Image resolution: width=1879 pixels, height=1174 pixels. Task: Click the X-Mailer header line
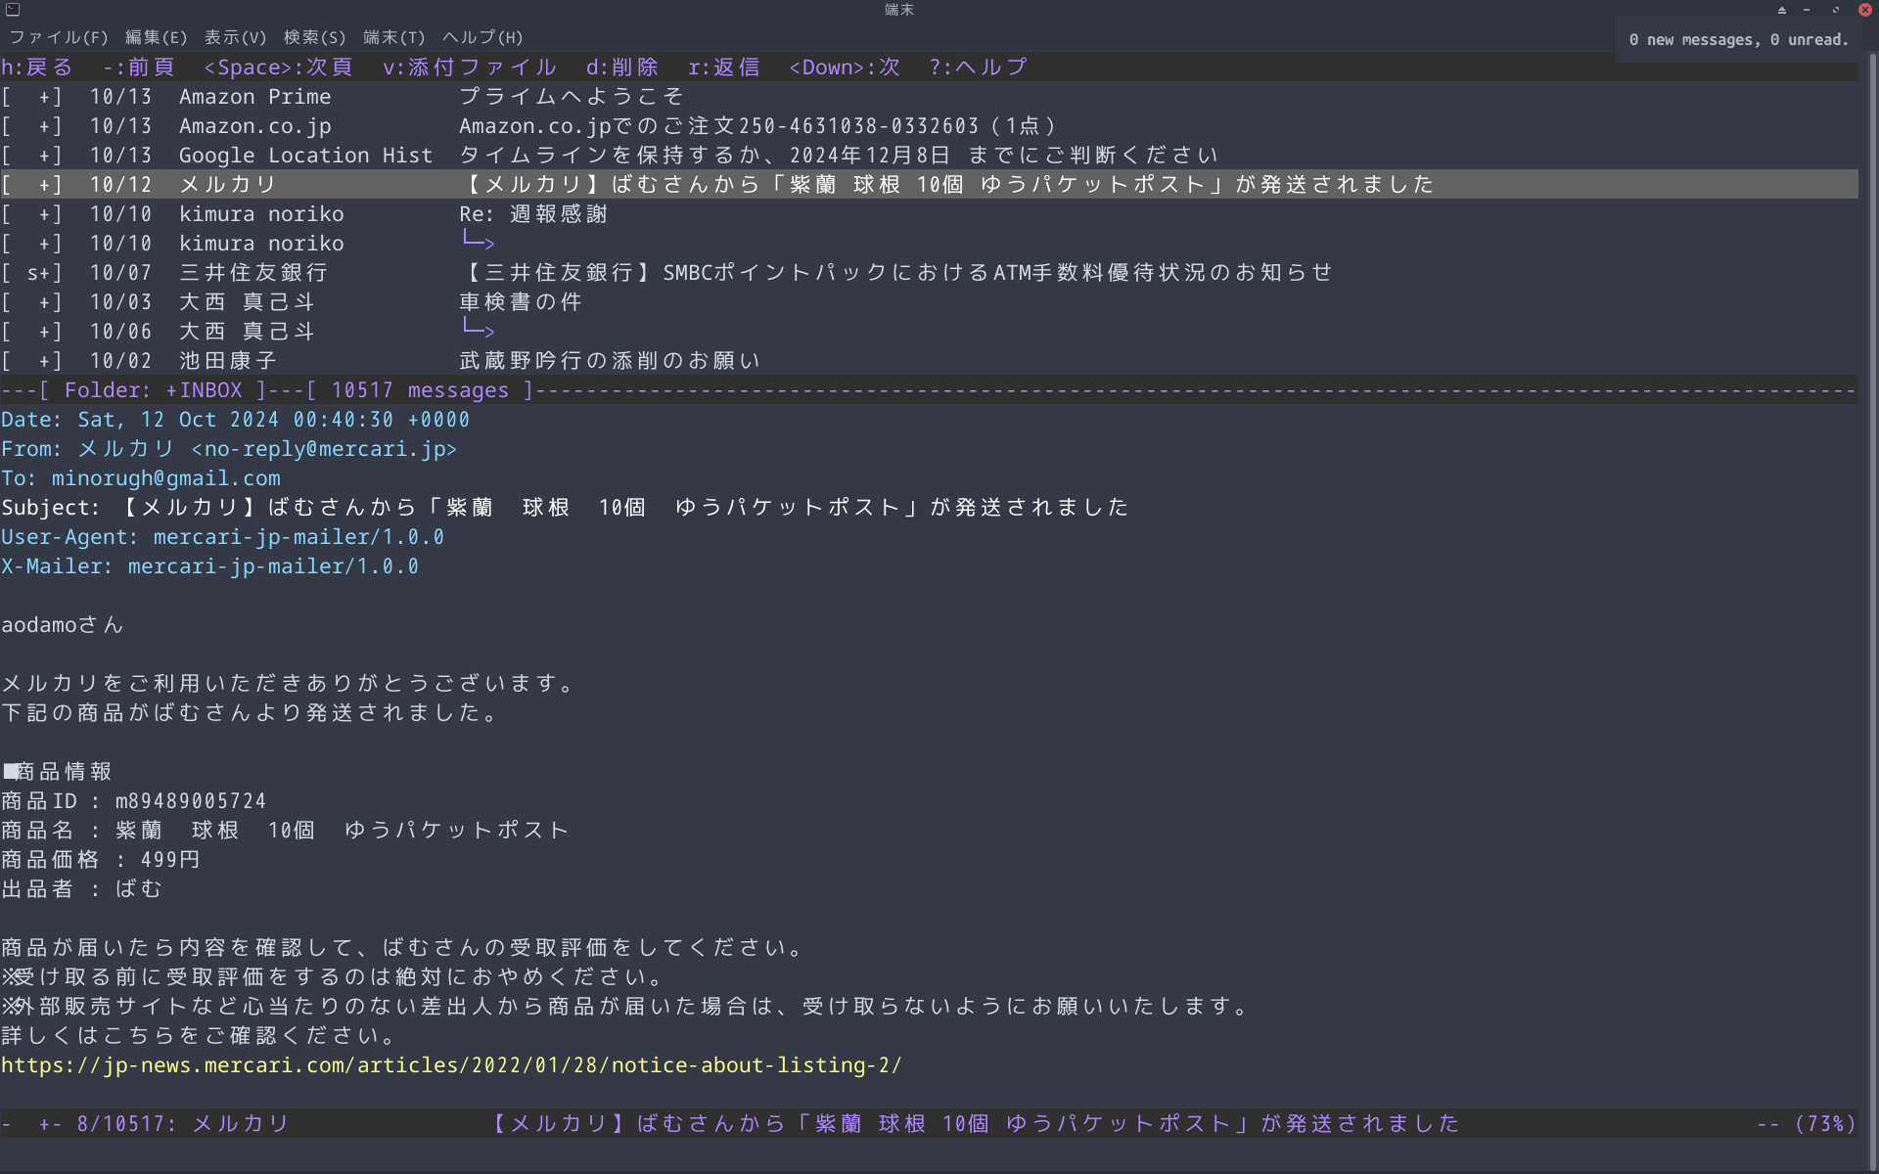[209, 566]
